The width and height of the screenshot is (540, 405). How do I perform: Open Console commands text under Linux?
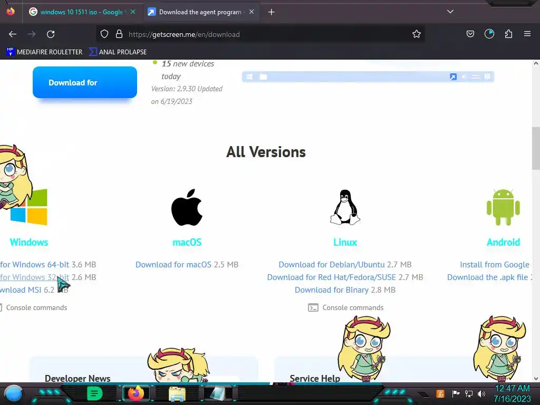click(x=353, y=307)
